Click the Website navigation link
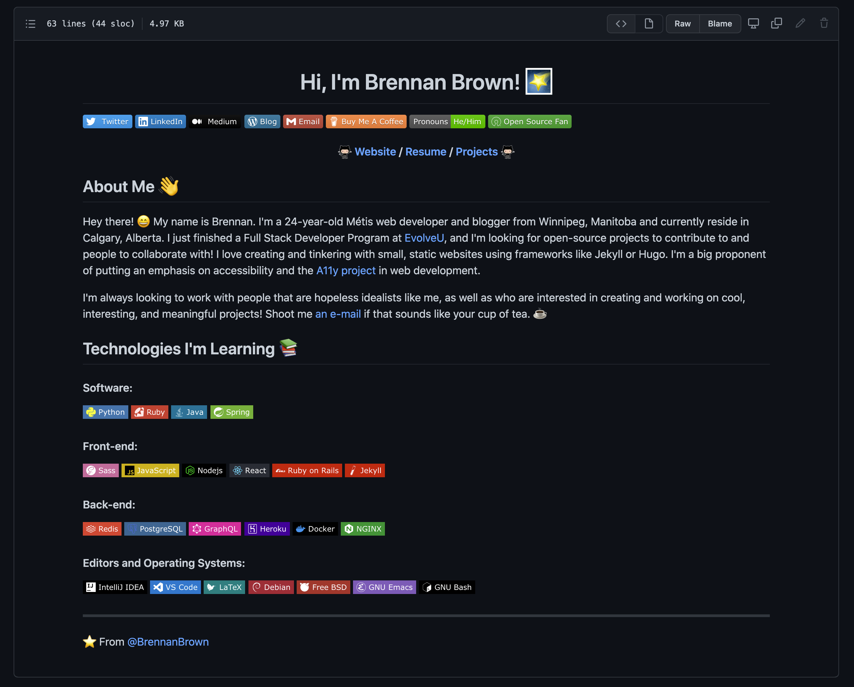Viewport: 854px width, 687px height. (x=375, y=151)
